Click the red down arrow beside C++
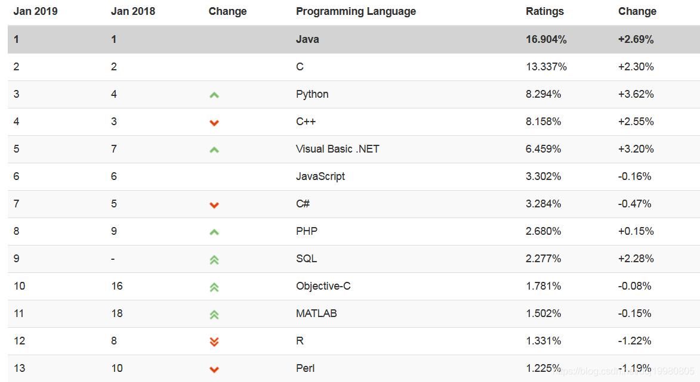 click(x=214, y=122)
